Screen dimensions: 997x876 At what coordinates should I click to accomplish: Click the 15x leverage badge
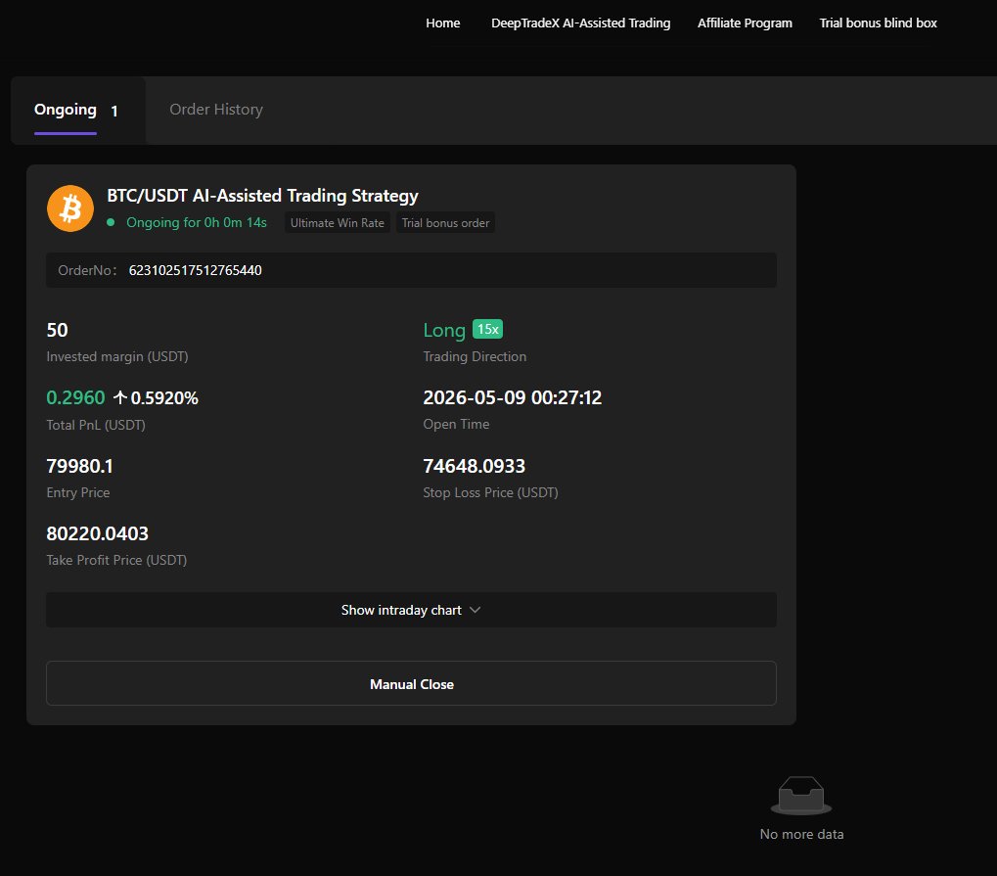coord(487,329)
